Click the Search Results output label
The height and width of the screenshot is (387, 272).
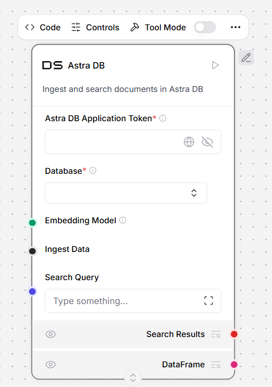point(175,334)
